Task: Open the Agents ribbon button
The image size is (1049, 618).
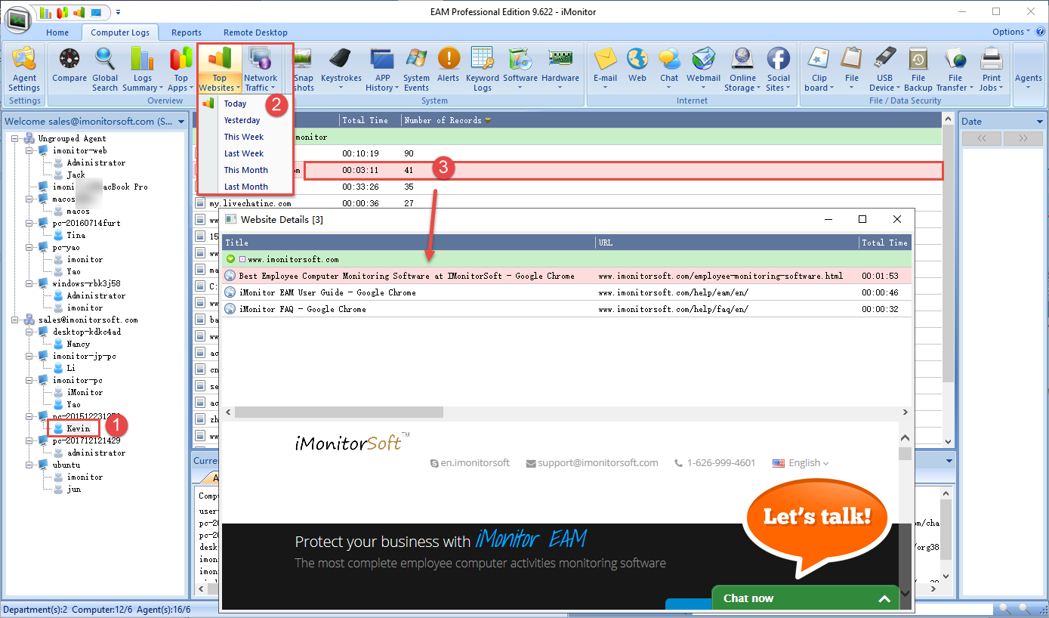Action: 1028,69
